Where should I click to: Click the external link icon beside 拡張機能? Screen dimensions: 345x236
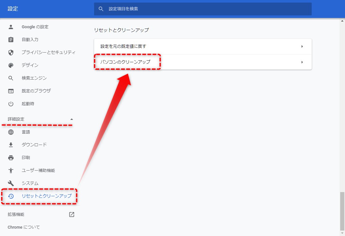click(x=72, y=215)
